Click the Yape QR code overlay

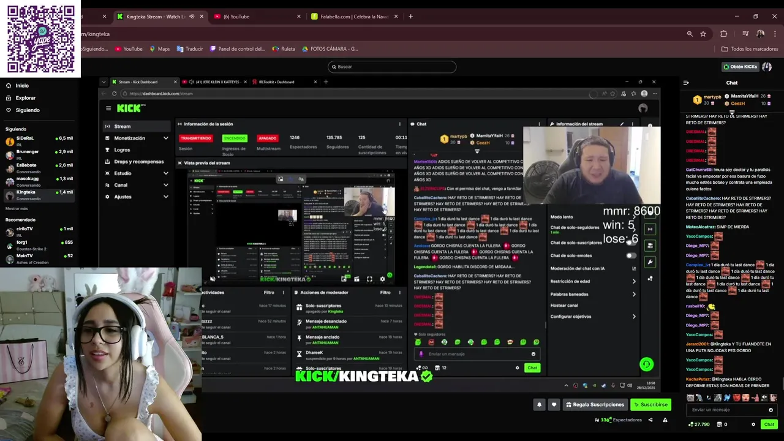[40, 38]
